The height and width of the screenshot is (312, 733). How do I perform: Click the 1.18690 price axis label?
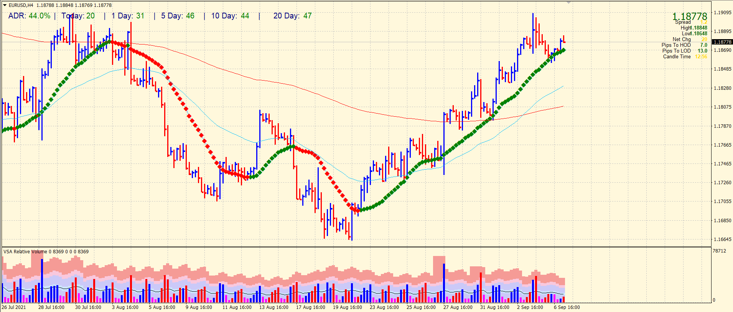(722, 50)
